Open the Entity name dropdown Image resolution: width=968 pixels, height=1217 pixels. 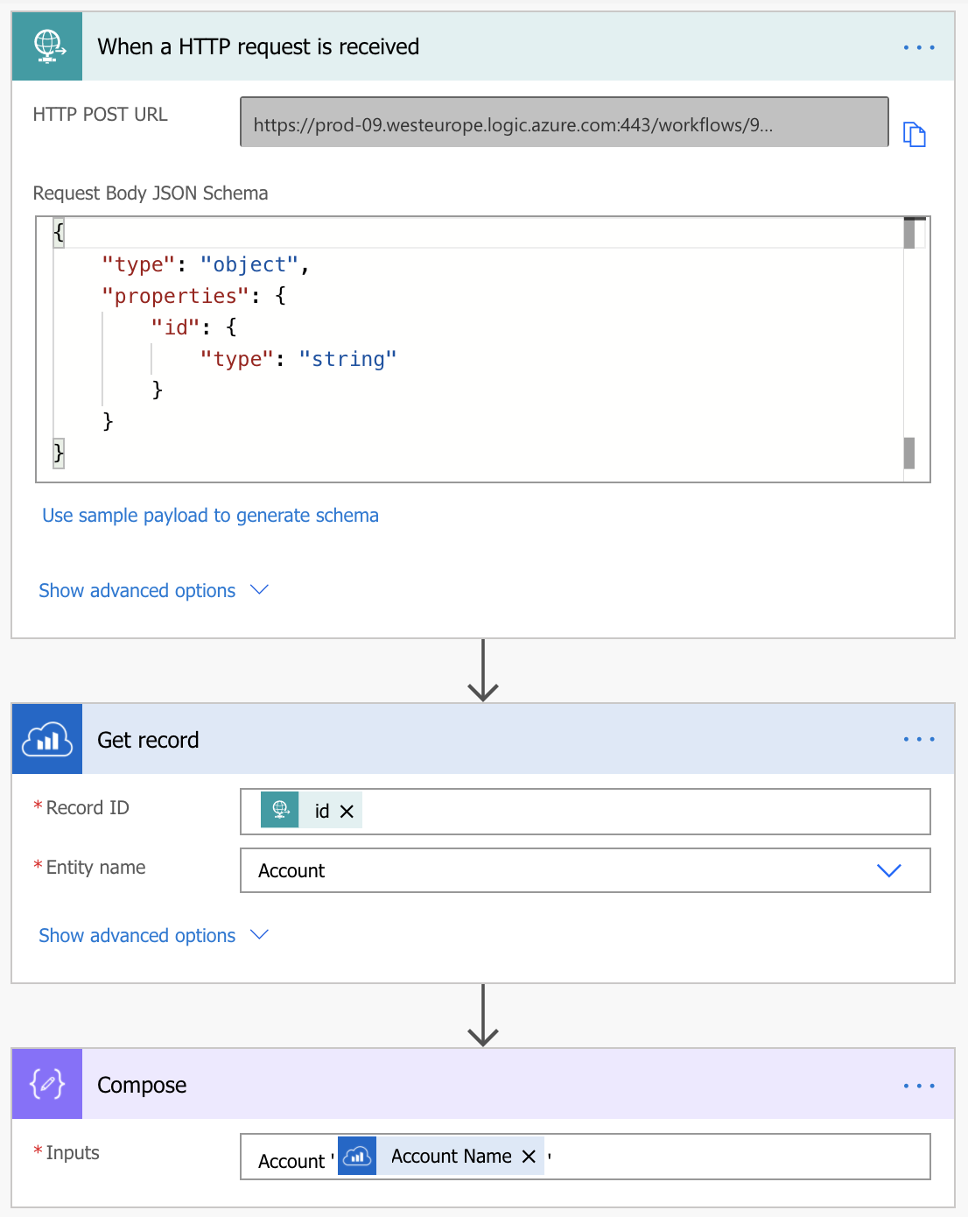[888, 870]
